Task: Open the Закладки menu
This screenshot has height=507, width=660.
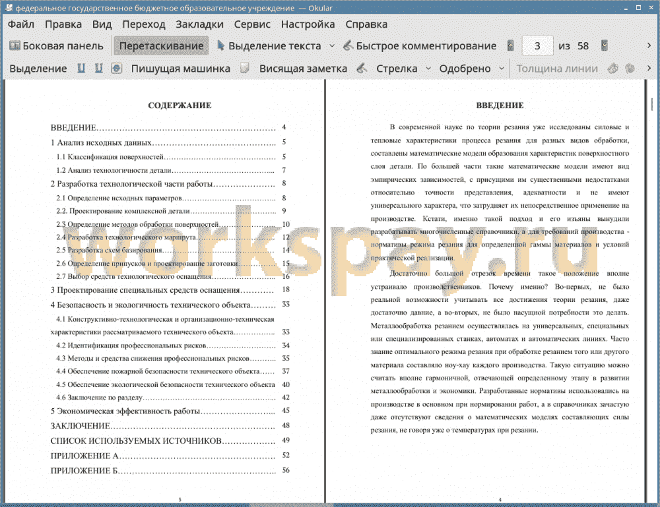Action: [x=199, y=24]
